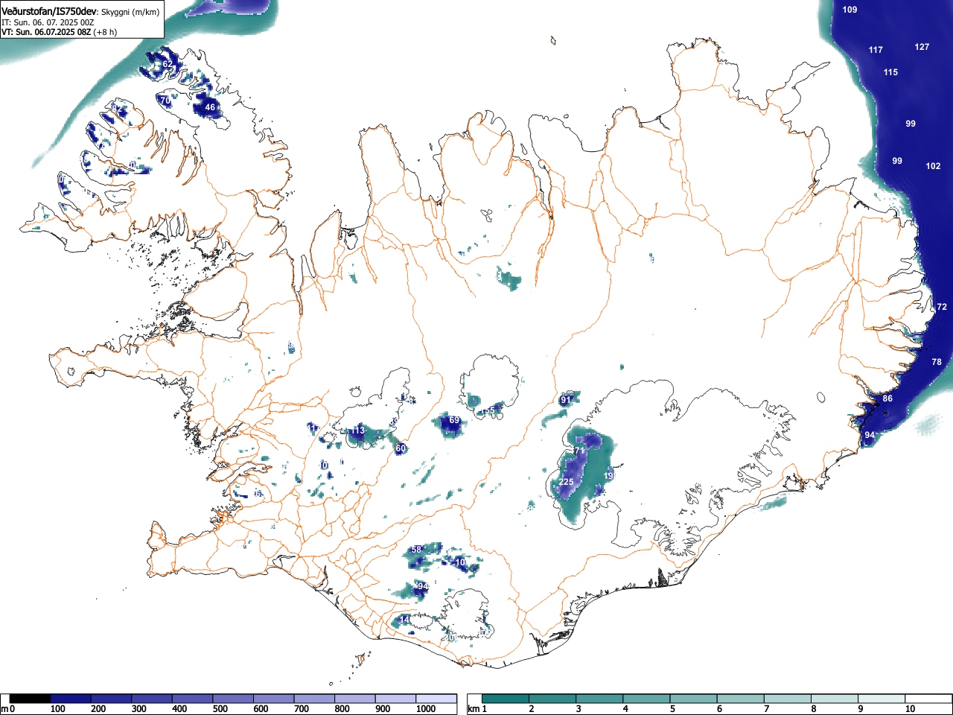Click the 127 value on the map

[x=922, y=47]
